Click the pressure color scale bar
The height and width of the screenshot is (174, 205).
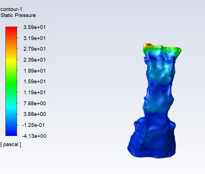[x=11, y=81]
